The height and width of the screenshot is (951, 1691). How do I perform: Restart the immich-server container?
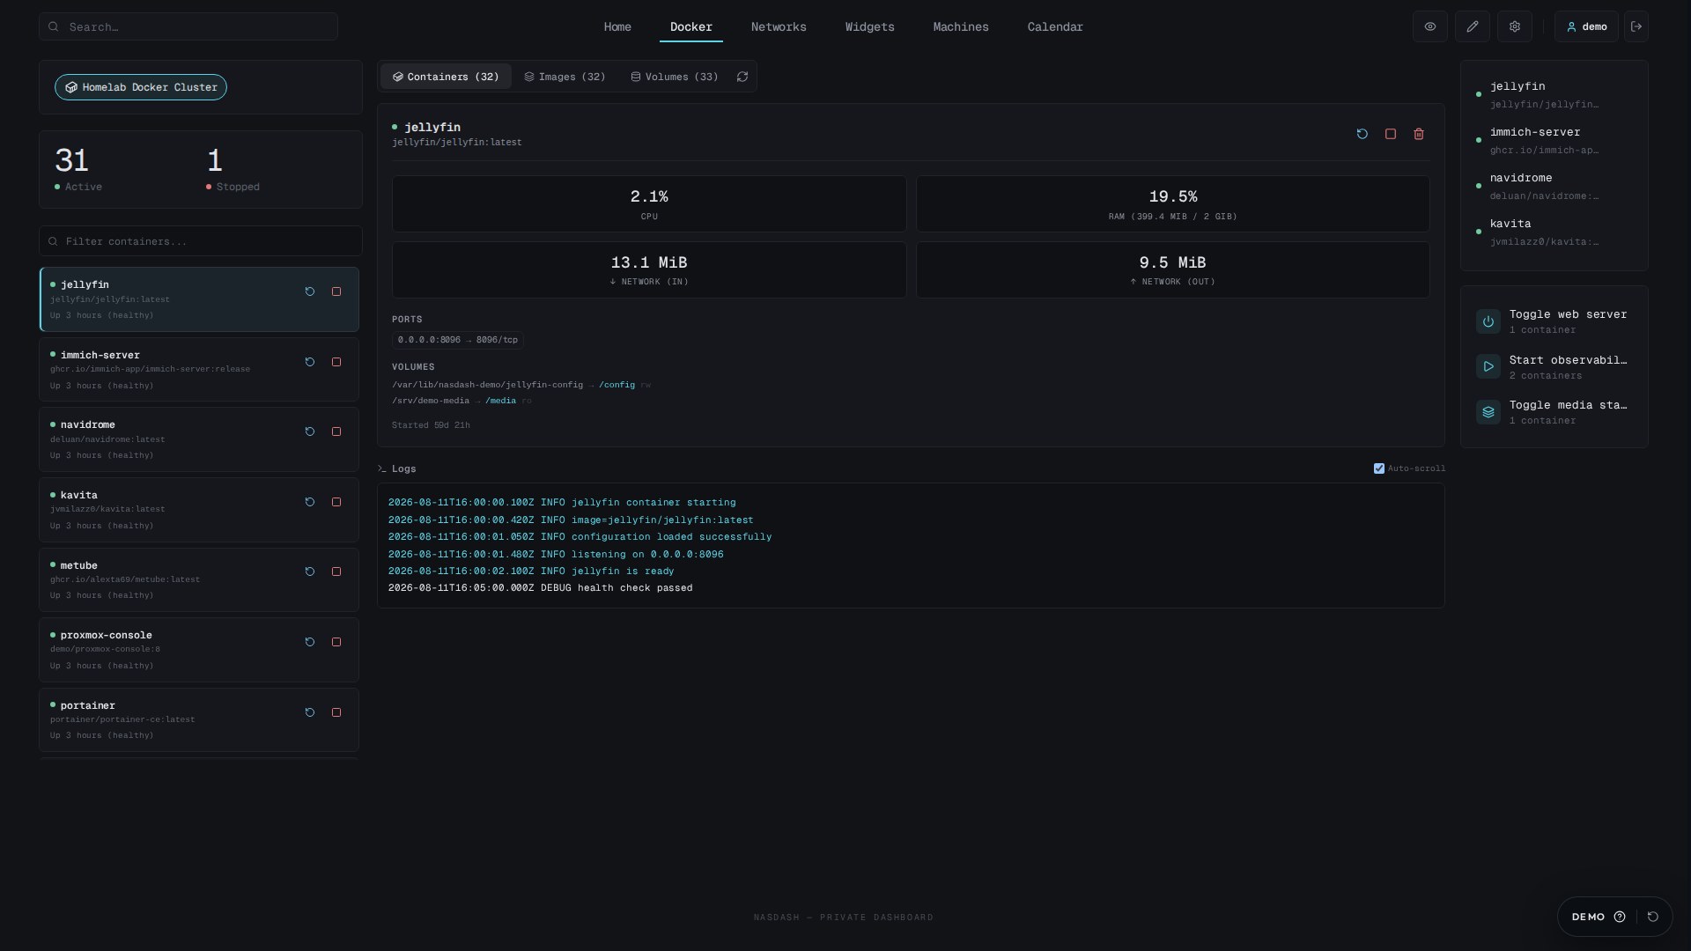pos(310,362)
